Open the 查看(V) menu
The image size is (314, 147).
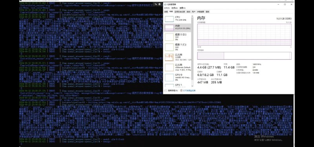pyautogui.click(x=182, y=8)
